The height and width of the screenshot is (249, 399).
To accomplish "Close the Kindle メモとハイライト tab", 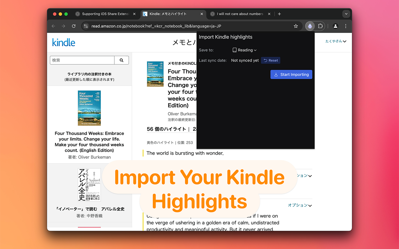I will 202,14.
